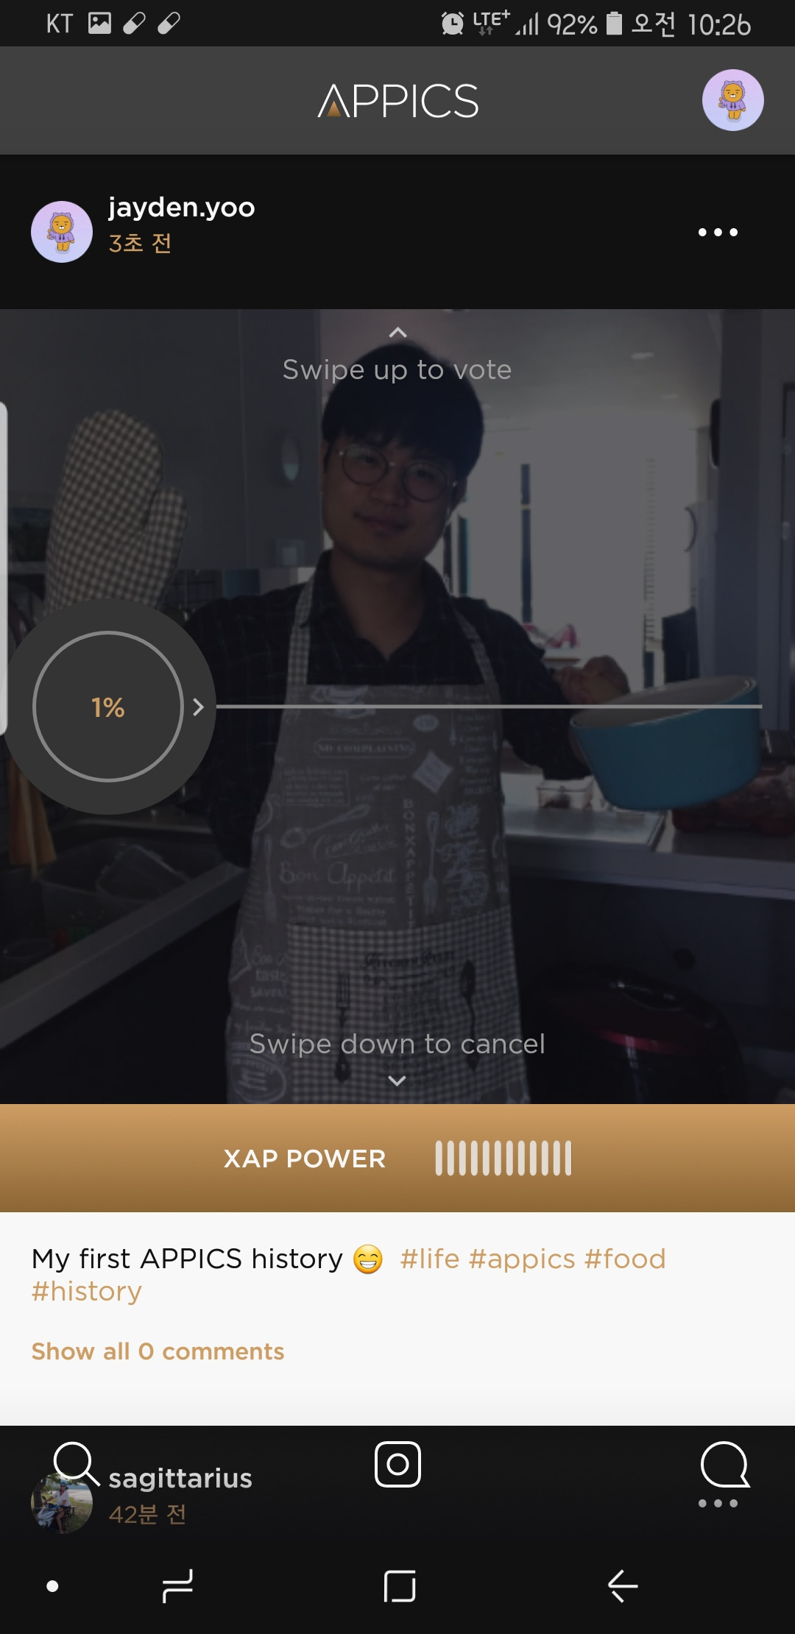Viewport: 795px width, 1634px height.
Task: Open the search magnifier icon
Action: click(76, 1465)
